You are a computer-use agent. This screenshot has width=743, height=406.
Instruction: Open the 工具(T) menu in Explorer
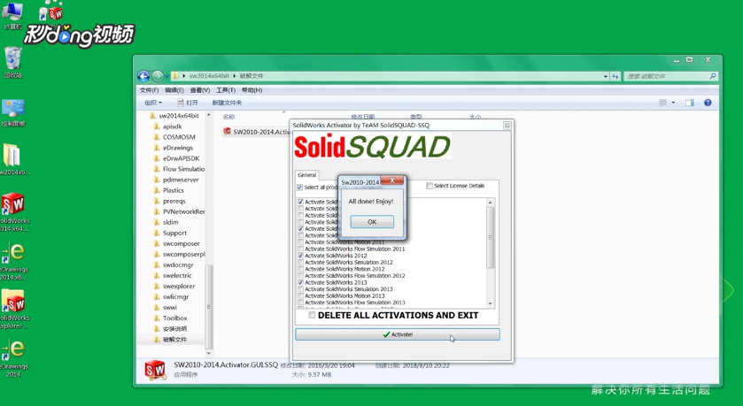click(x=226, y=90)
